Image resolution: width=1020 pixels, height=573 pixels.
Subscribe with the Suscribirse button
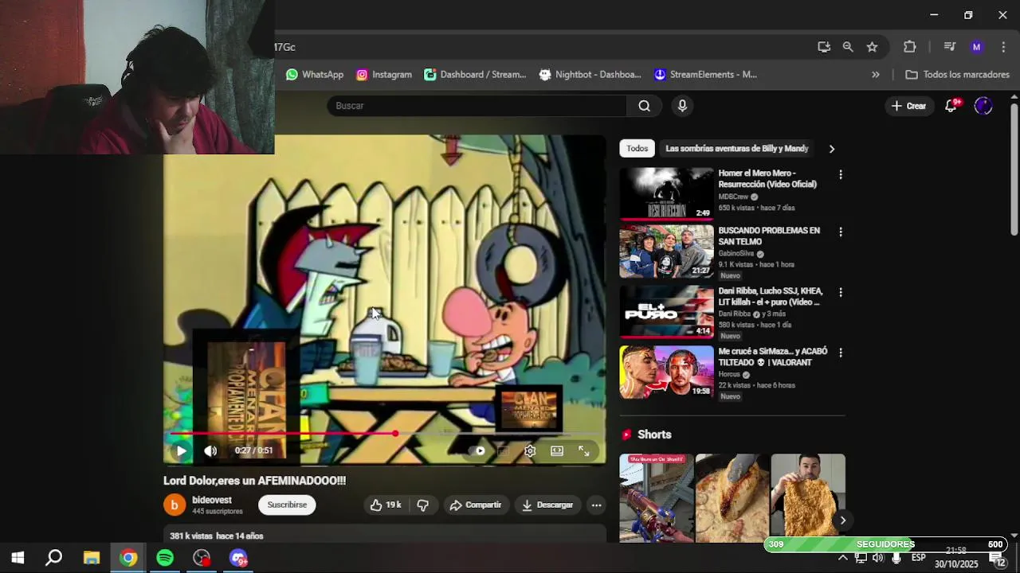pos(287,505)
